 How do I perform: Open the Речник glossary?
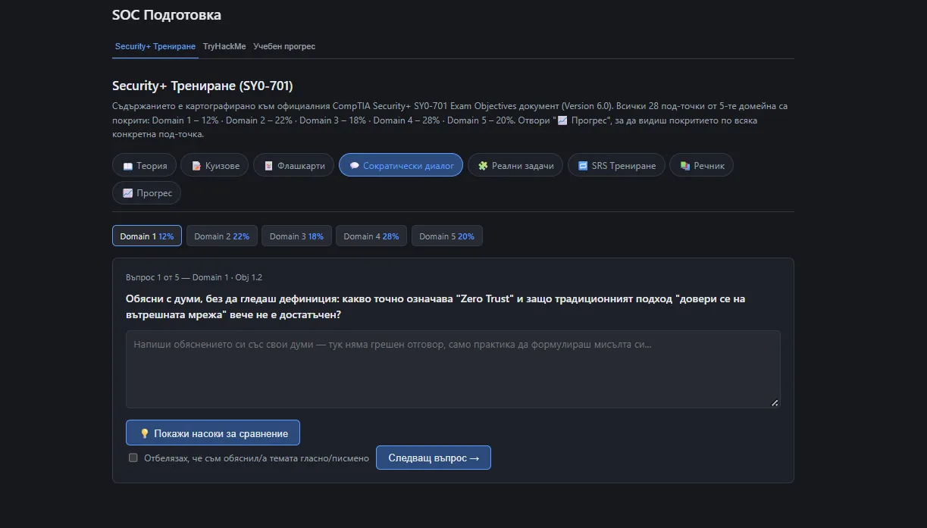[x=701, y=165]
